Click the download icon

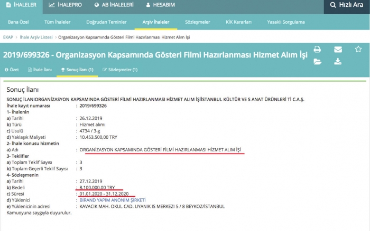click(338, 62)
